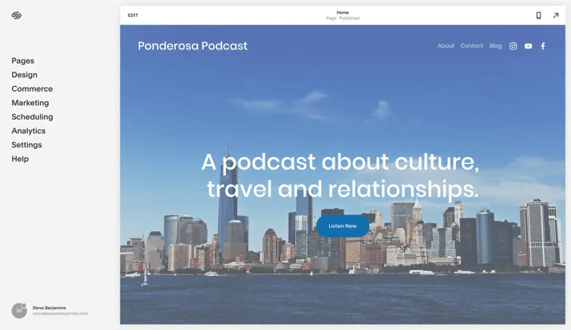The width and height of the screenshot is (571, 330).
Task: Expand preview with the arrow icon
Action: coord(556,15)
